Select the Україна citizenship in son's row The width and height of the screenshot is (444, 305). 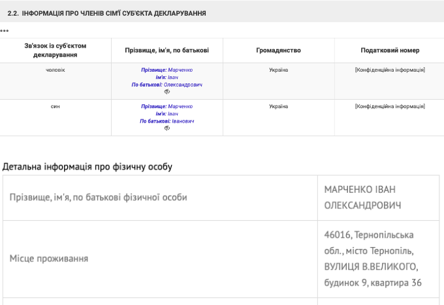pyautogui.click(x=278, y=106)
